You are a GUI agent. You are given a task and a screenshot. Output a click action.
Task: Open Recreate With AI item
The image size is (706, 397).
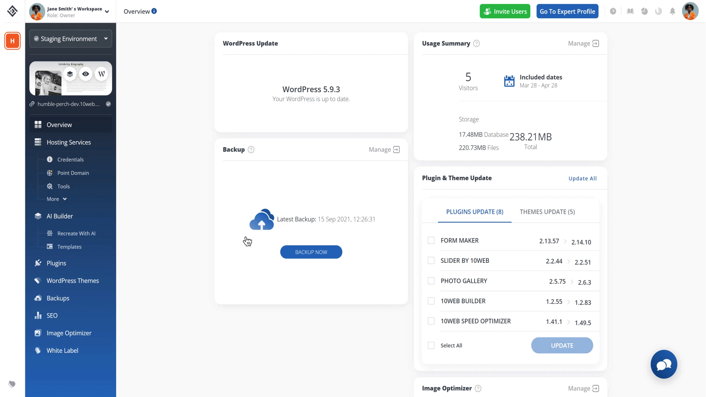(x=76, y=233)
